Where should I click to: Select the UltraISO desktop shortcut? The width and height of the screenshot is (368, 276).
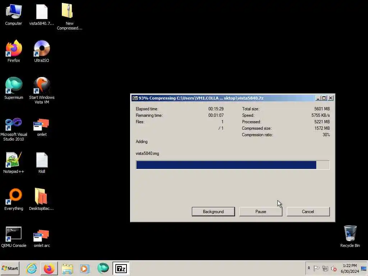42,51
